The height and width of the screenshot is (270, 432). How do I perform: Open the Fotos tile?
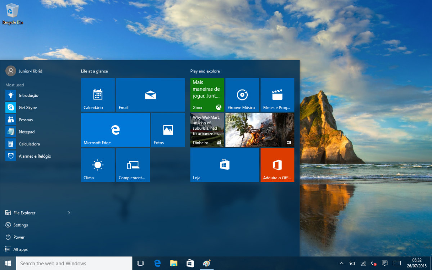click(168, 130)
